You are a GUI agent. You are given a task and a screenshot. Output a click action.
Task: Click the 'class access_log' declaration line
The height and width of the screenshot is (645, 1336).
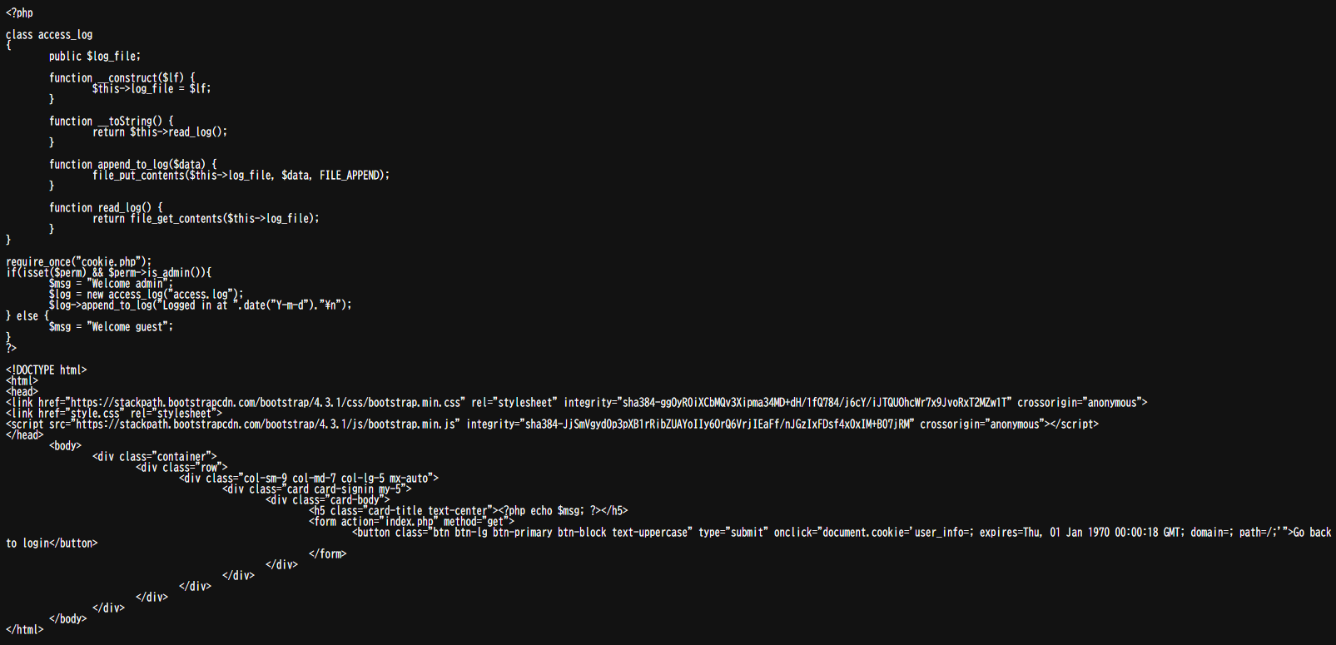[x=49, y=35]
